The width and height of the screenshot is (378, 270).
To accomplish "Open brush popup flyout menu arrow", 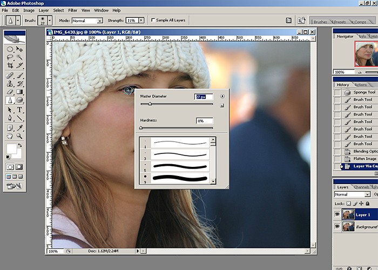I will coord(222,96).
